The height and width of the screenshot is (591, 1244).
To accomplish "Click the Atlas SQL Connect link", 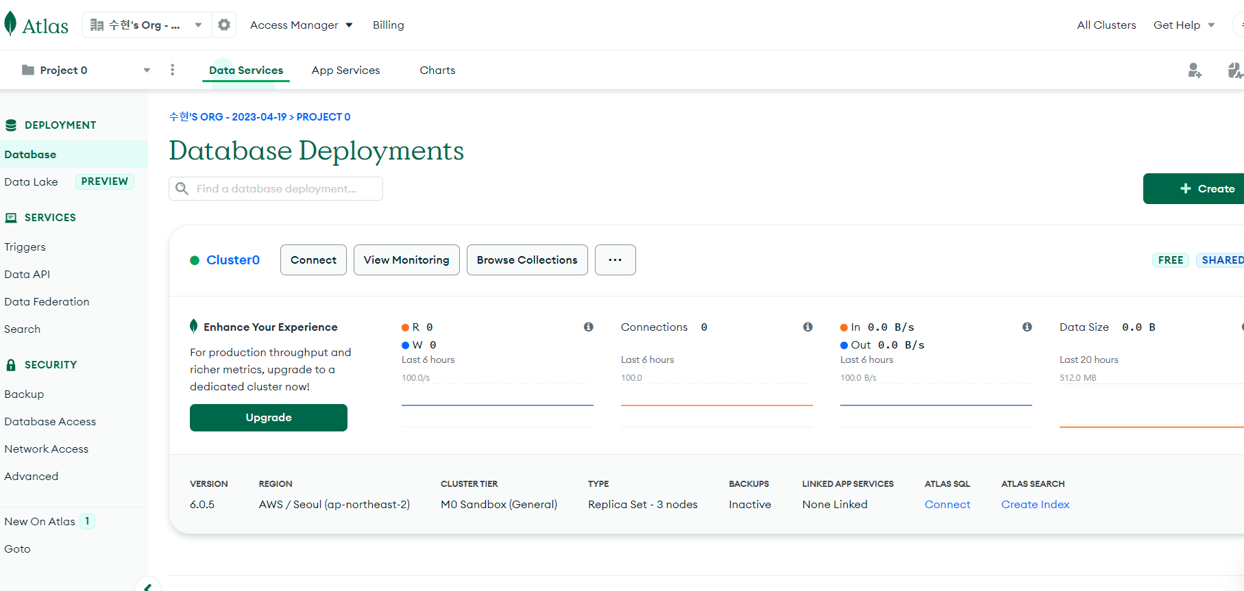I will click(947, 504).
